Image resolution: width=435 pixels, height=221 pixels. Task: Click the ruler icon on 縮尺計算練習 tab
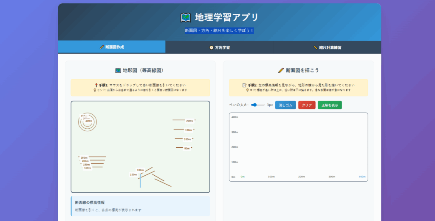[x=315, y=47]
